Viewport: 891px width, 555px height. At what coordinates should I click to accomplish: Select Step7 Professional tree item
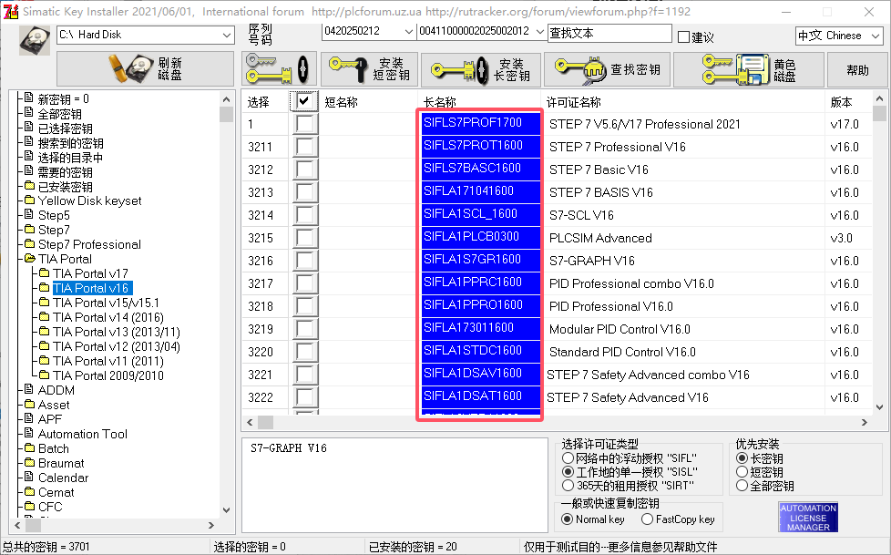89,244
